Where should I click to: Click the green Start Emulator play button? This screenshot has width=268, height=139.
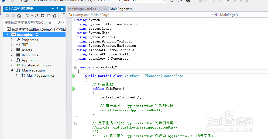click(35, 1)
